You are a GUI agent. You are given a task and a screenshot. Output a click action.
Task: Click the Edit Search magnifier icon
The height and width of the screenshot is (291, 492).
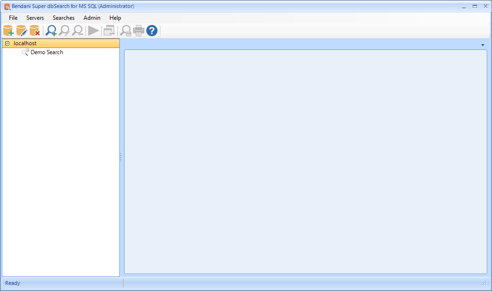coord(64,31)
